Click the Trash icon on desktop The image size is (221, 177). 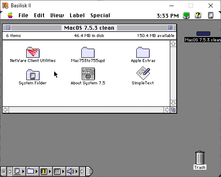pyautogui.click(x=200, y=158)
